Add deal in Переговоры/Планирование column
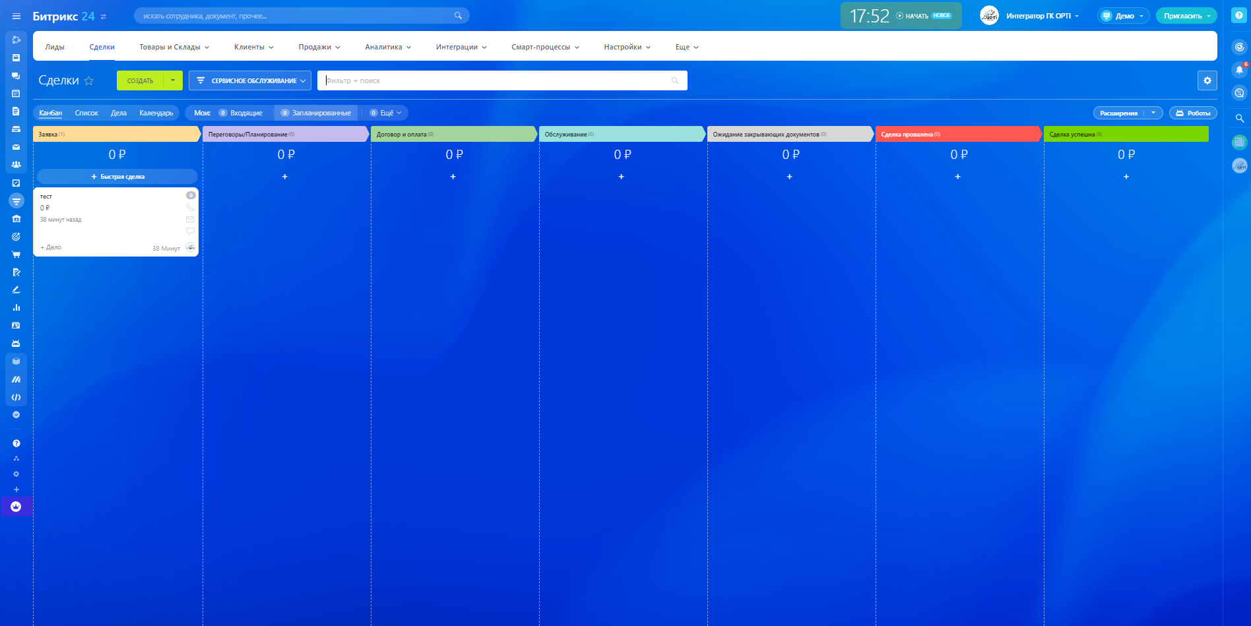 [x=285, y=177]
